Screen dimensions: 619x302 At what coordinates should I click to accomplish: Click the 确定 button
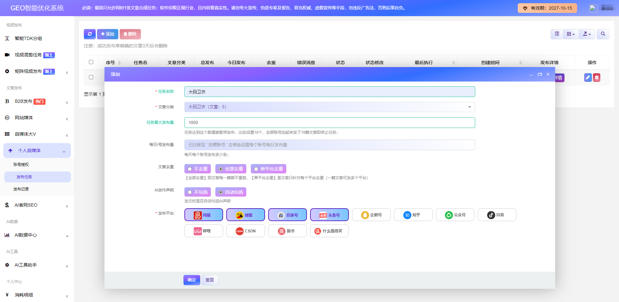coord(192,280)
